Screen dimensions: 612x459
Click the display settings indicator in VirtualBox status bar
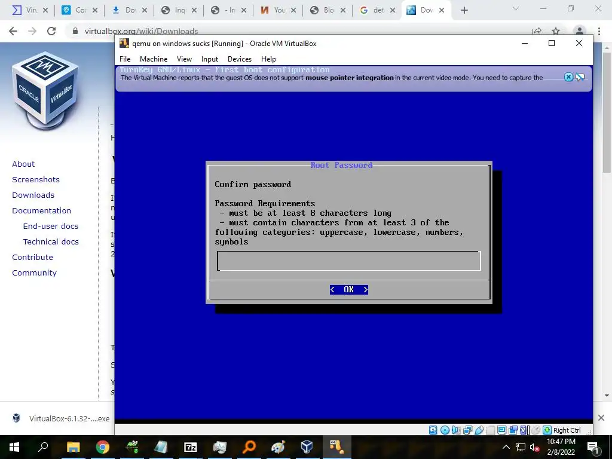pyautogui.click(x=501, y=430)
